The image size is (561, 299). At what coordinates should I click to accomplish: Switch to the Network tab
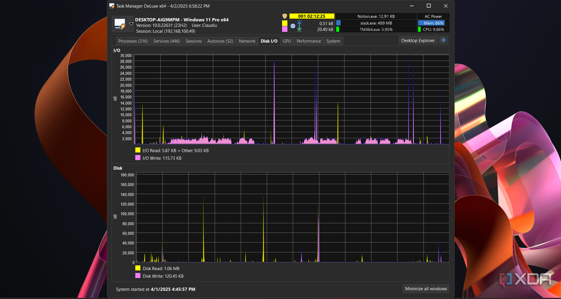(x=247, y=41)
